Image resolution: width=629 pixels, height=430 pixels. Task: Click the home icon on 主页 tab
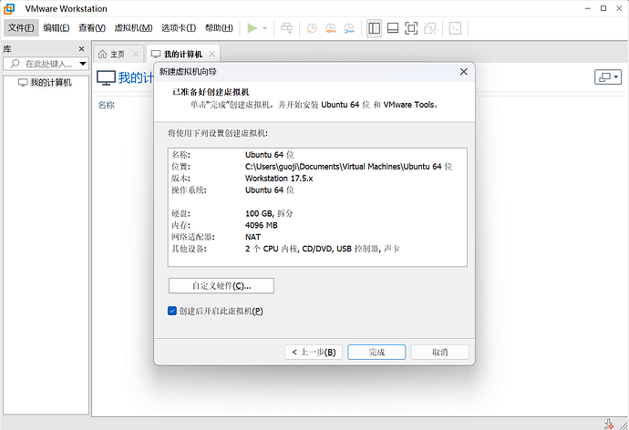[103, 54]
